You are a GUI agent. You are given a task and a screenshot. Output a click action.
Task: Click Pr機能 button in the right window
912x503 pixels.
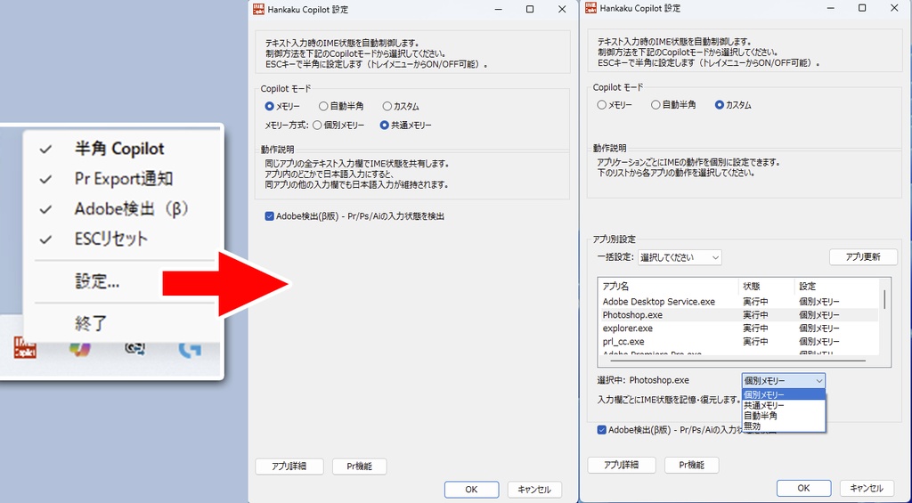(691, 466)
